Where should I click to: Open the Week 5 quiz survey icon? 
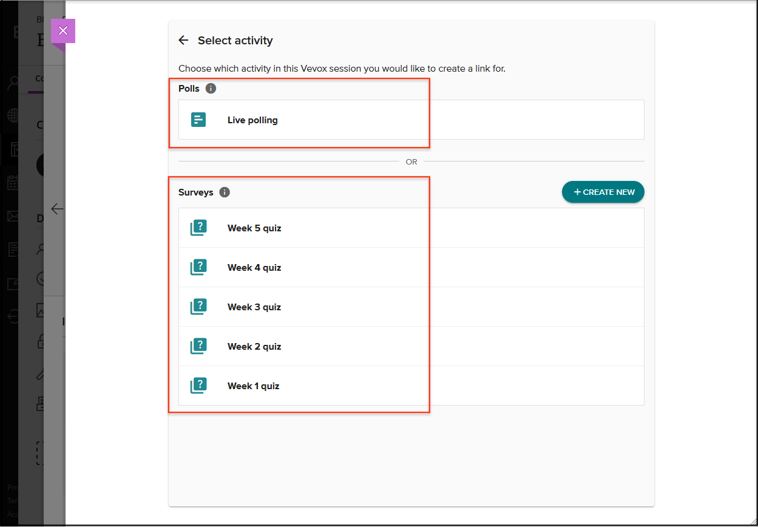[x=198, y=228]
